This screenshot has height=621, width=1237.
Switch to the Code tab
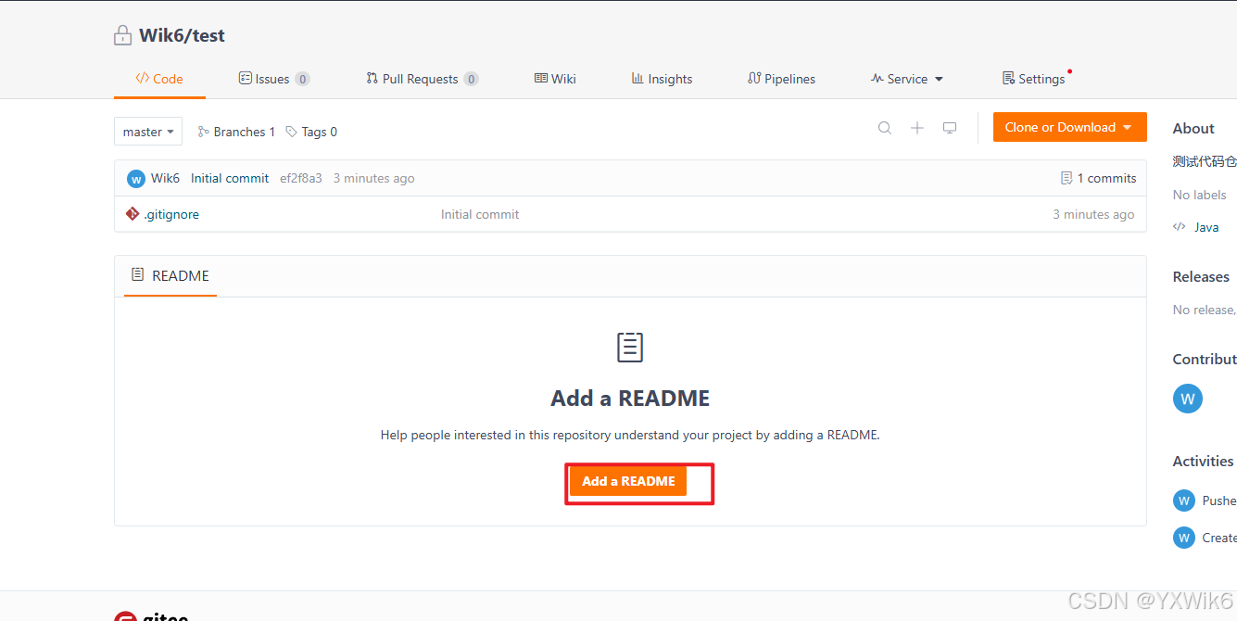click(159, 79)
